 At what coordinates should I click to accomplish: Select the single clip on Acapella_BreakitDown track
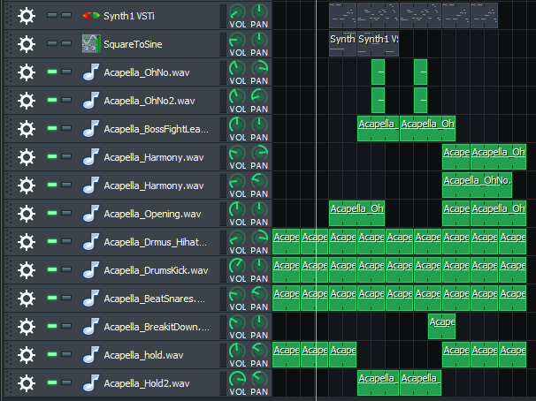pos(441,327)
